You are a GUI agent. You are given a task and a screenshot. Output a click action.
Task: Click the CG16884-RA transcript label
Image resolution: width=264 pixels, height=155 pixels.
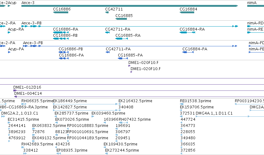(x=192, y=29)
